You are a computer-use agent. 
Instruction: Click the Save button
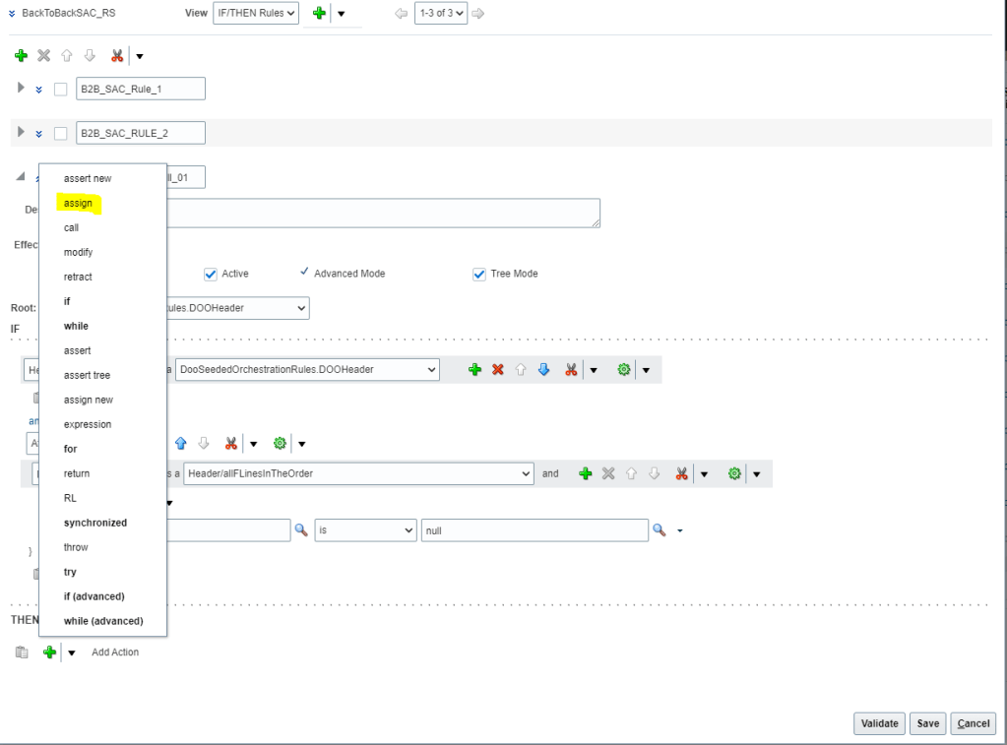tap(927, 723)
